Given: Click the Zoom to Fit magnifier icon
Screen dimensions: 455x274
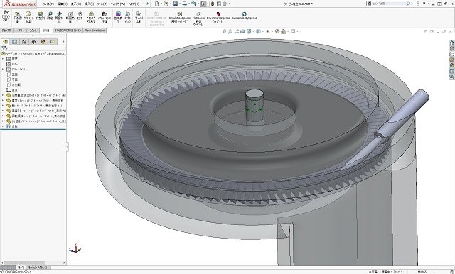Looking at the screenshot, I should (x=224, y=31).
